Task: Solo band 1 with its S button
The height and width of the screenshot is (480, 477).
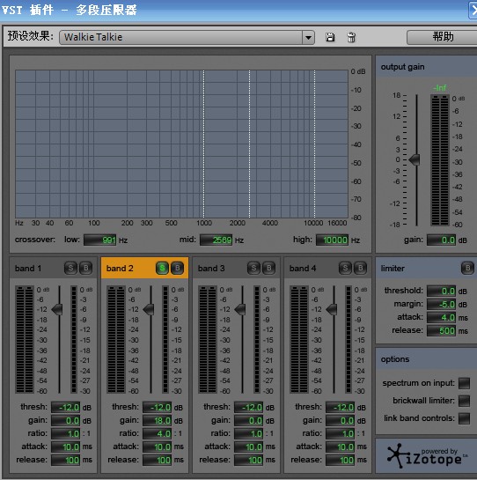Action: (70, 268)
